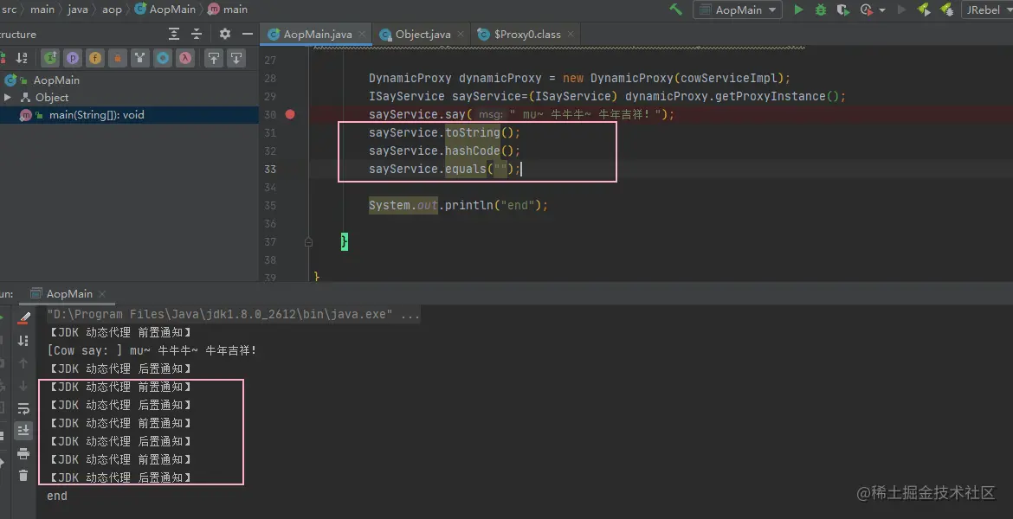1013x519 pixels.
Task: Click the console eraser/pencil icon
Action: coord(24,317)
